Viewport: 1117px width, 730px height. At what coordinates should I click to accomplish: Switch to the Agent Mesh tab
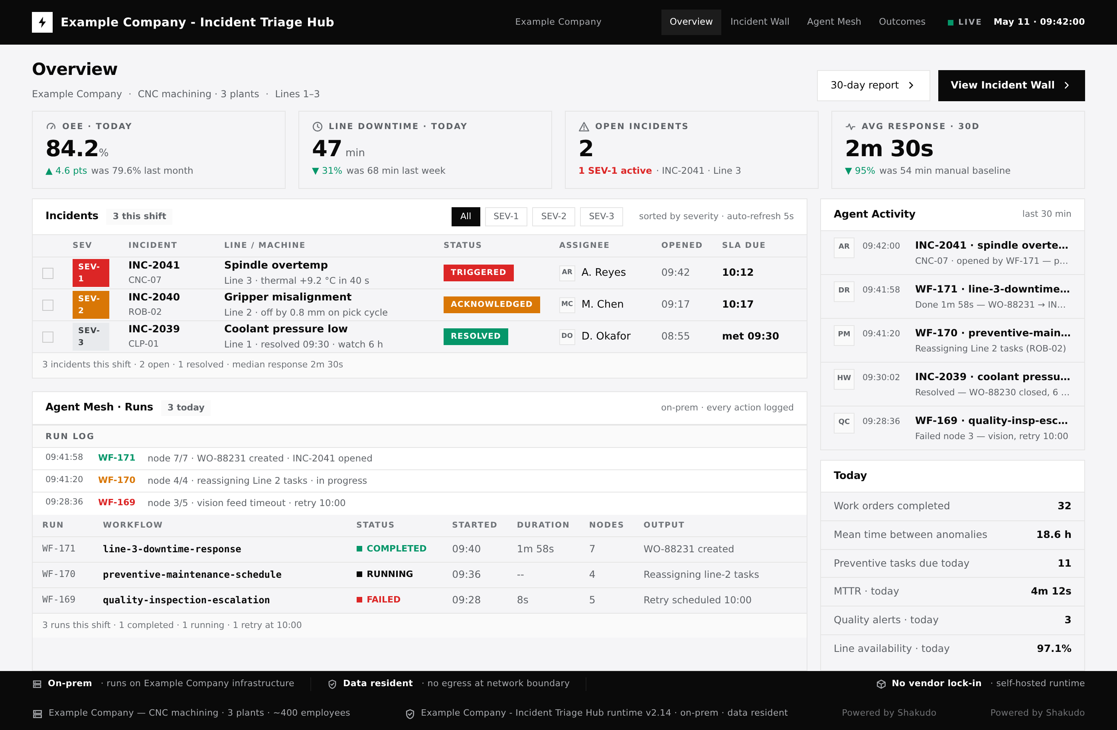[834, 22]
